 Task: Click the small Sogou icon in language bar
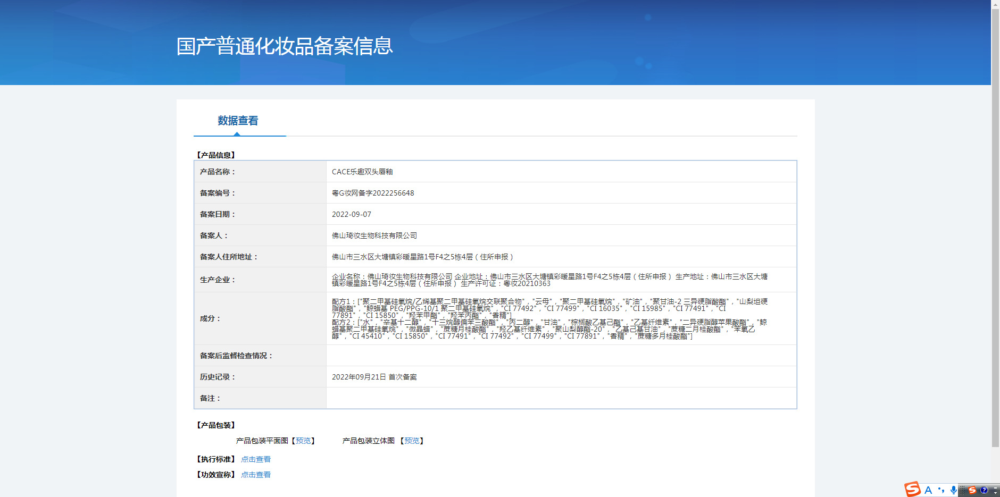click(972, 490)
